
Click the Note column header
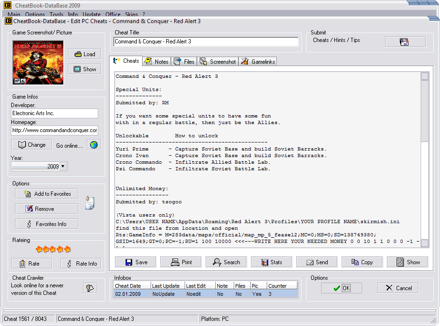pos(224,285)
